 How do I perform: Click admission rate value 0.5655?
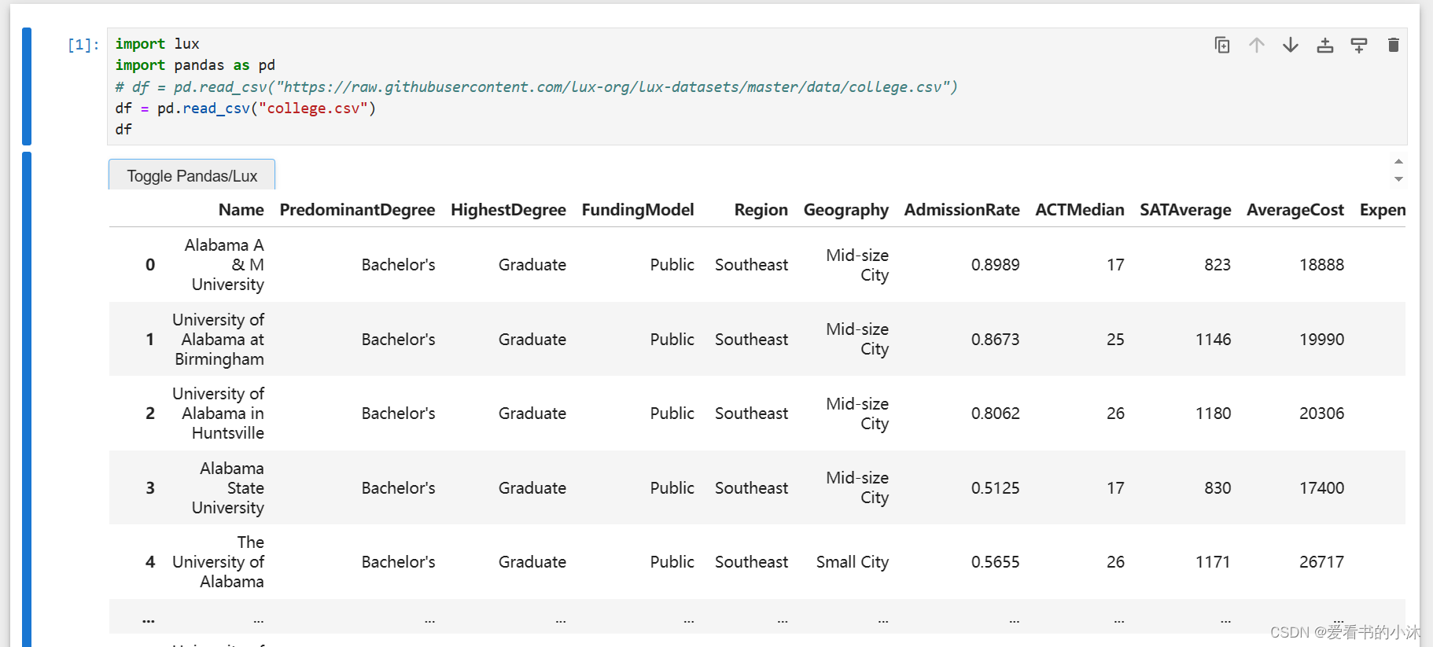[x=995, y=562]
